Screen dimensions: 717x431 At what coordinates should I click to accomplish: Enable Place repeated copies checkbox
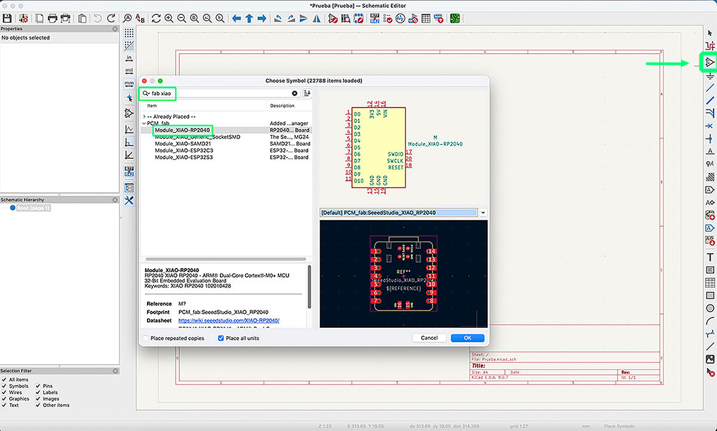pyautogui.click(x=146, y=338)
